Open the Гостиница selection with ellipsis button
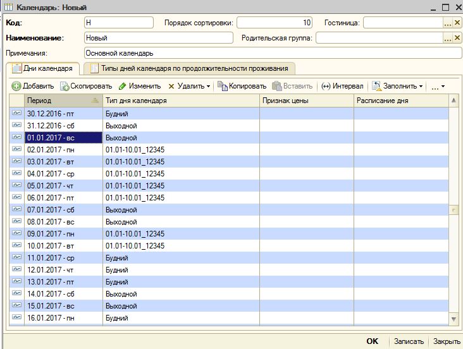 pos(448,23)
